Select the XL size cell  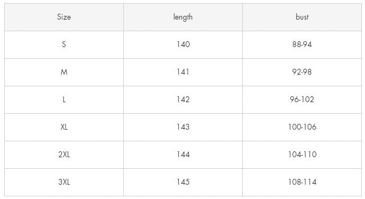pos(64,127)
